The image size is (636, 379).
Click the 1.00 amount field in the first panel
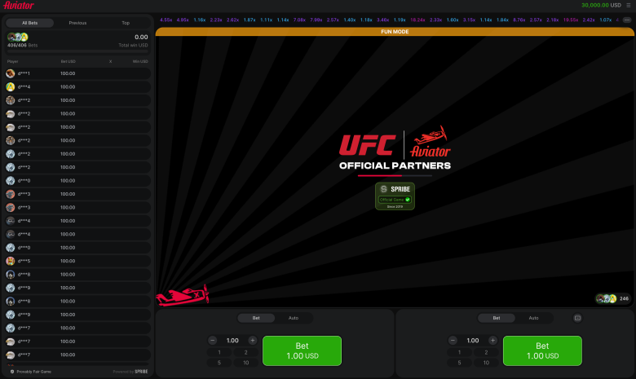pos(232,341)
